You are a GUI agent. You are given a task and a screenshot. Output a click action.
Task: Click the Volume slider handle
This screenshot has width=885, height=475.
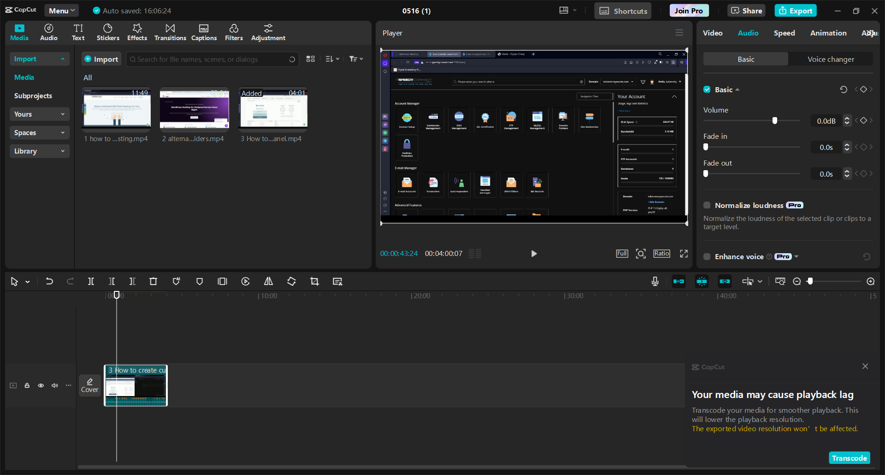pyautogui.click(x=775, y=121)
